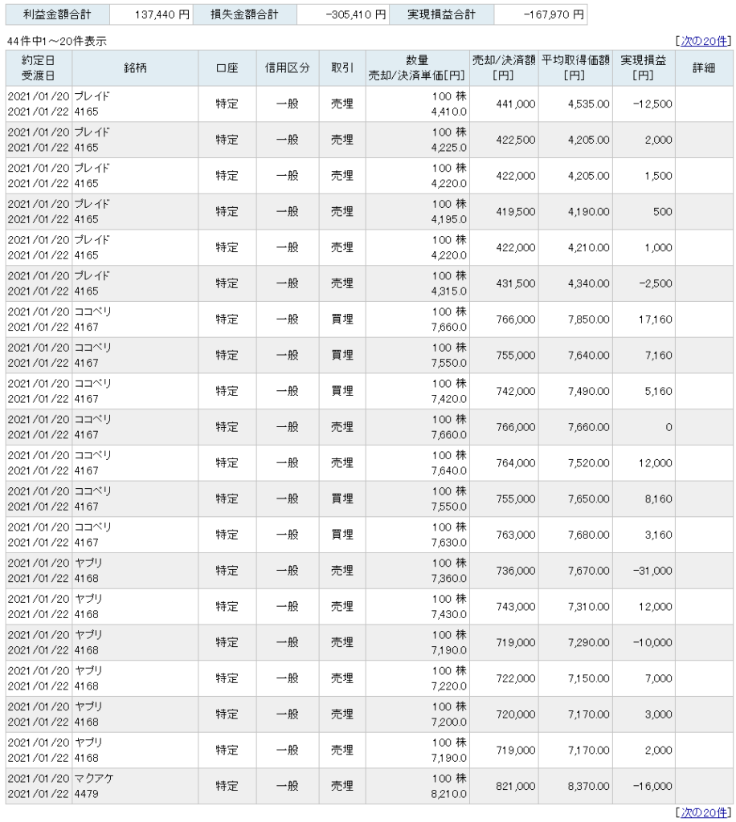Select the -167,970 円 realized total value
736x822 pixels.
click(x=540, y=14)
